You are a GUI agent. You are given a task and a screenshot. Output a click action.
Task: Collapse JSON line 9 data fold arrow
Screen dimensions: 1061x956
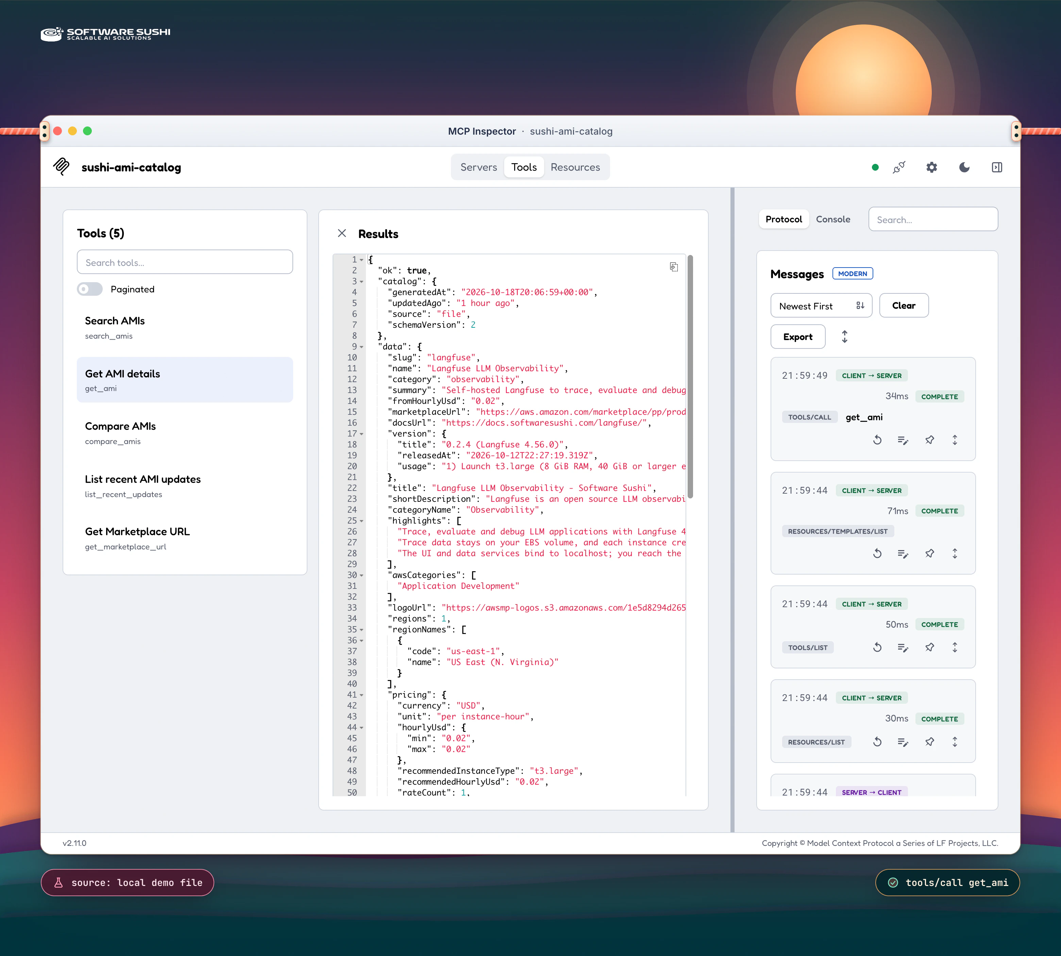pyautogui.click(x=361, y=347)
